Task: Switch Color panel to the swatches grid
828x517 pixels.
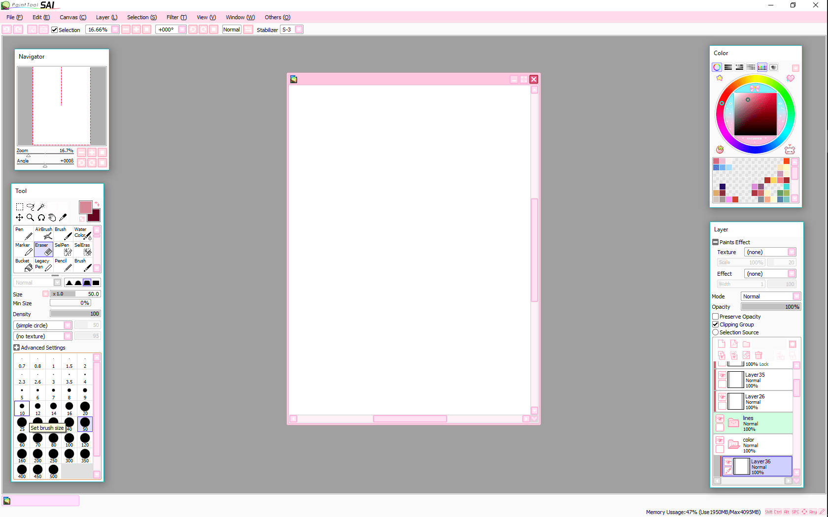Action: pyautogui.click(x=762, y=67)
